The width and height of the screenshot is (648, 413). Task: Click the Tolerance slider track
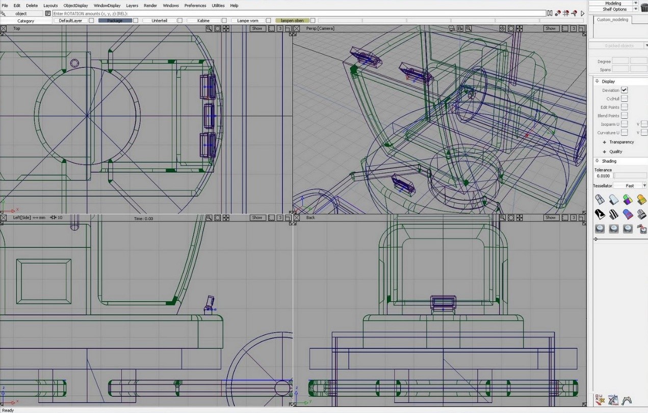pyautogui.click(x=630, y=176)
